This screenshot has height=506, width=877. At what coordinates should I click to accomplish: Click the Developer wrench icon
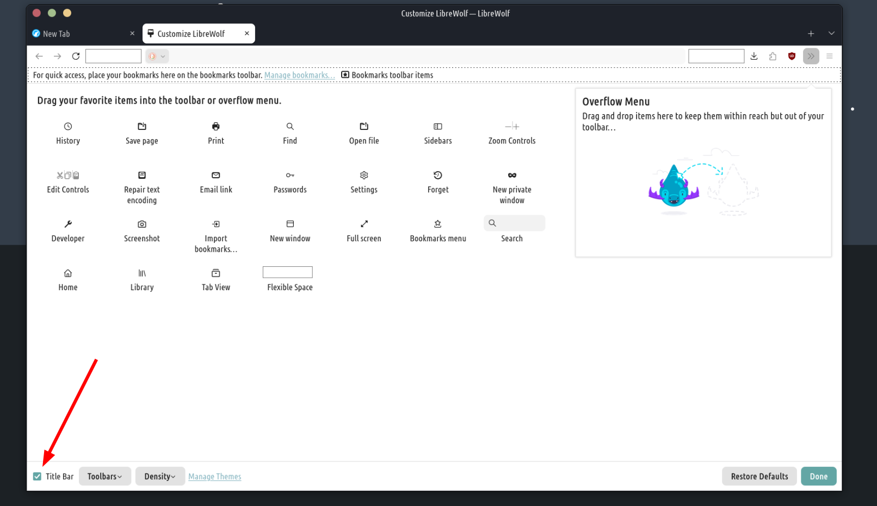[x=68, y=224]
